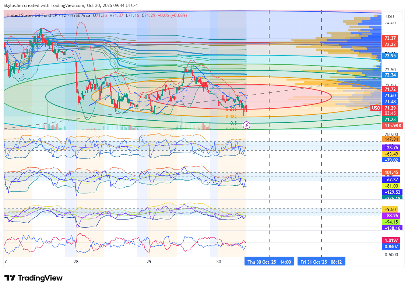Click date 30 on the time axis
Viewport: 408px width, 289px height.
tap(219, 262)
